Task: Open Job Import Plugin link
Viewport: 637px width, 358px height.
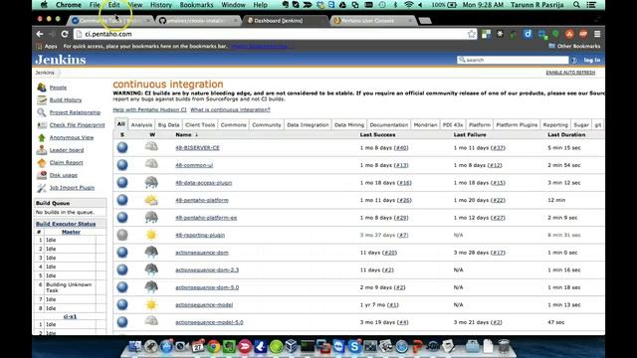Action: pos(72,188)
